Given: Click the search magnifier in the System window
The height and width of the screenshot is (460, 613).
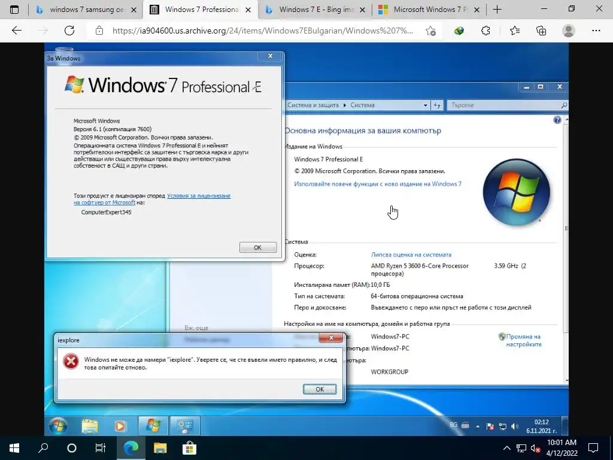Looking at the screenshot, I should 564,105.
